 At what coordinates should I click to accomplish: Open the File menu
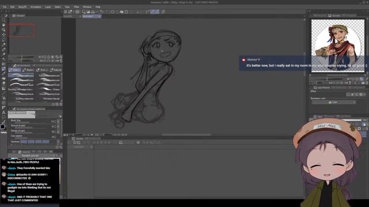click(x=5, y=7)
